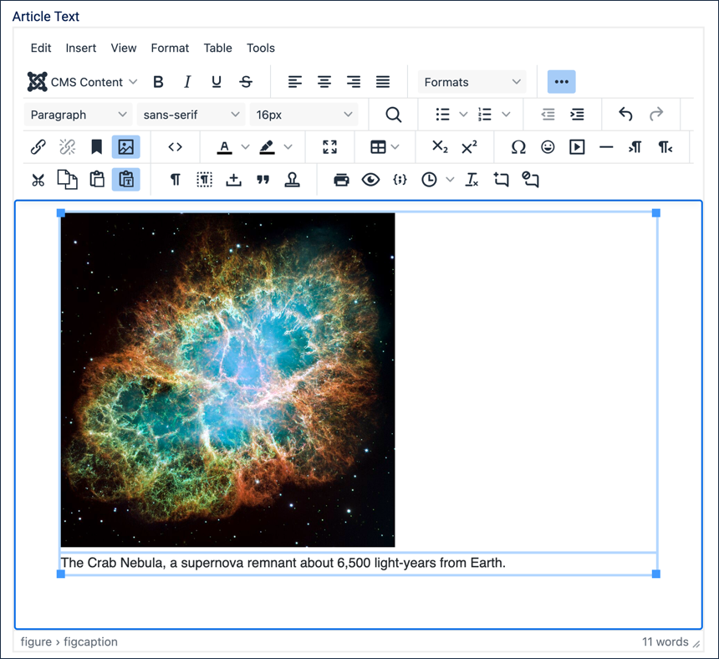
Task: Toggle show invisible characters pilcrow
Action: 176,180
